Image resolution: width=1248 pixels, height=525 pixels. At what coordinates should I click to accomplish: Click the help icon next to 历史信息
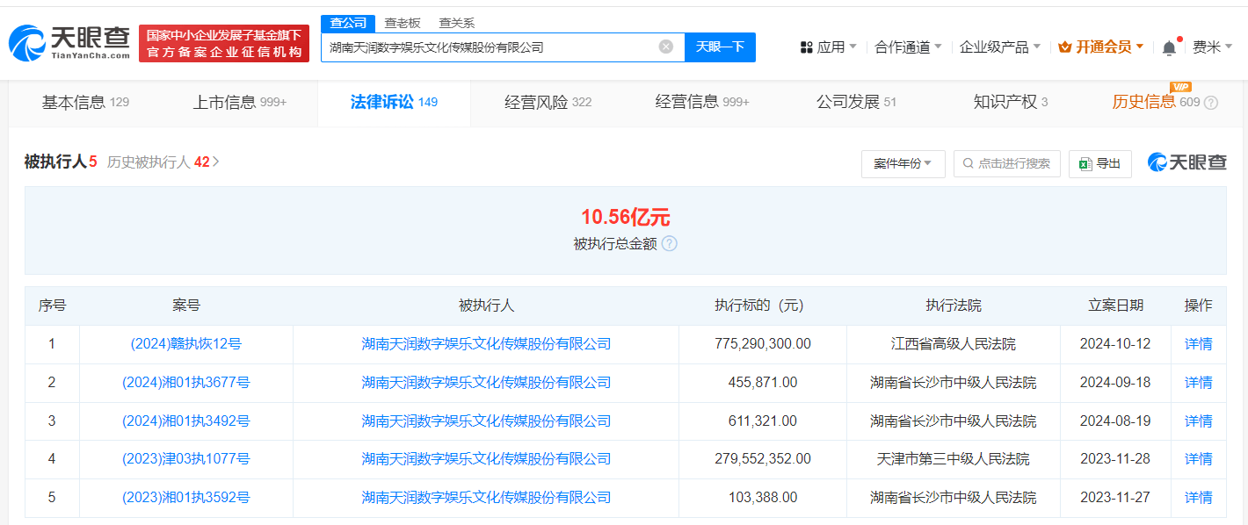1211,103
